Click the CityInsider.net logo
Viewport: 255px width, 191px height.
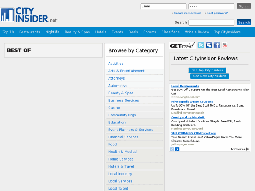(x=29, y=15)
